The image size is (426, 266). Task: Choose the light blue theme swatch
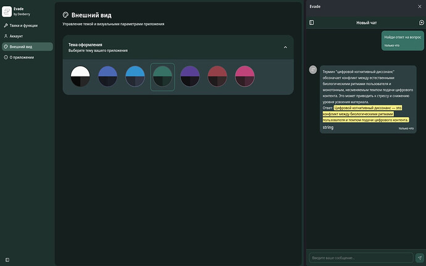tap(135, 77)
